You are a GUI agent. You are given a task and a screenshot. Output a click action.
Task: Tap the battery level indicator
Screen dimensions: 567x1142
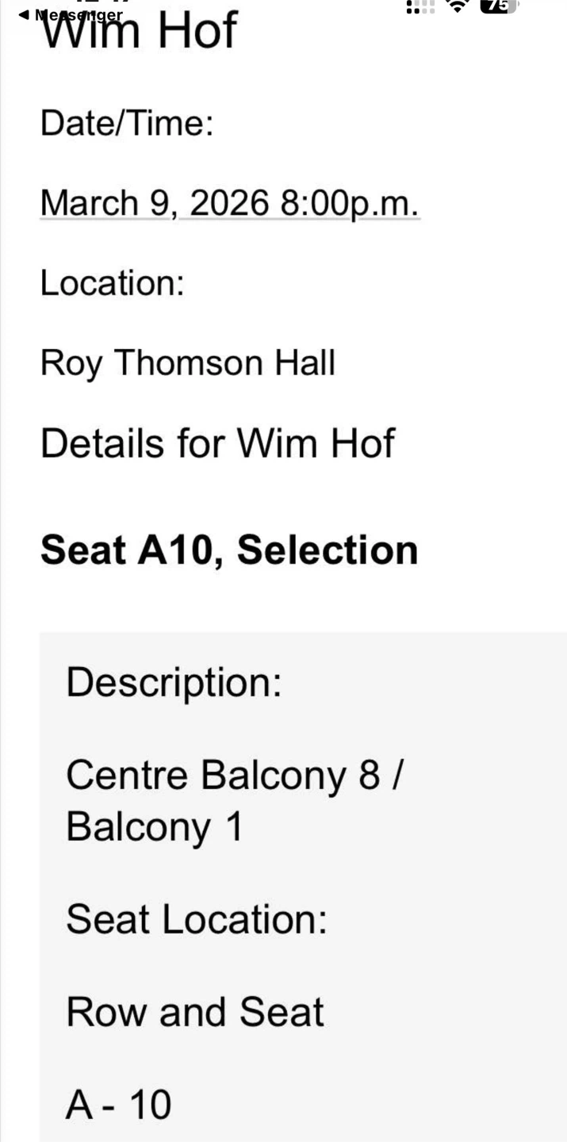(498, 6)
